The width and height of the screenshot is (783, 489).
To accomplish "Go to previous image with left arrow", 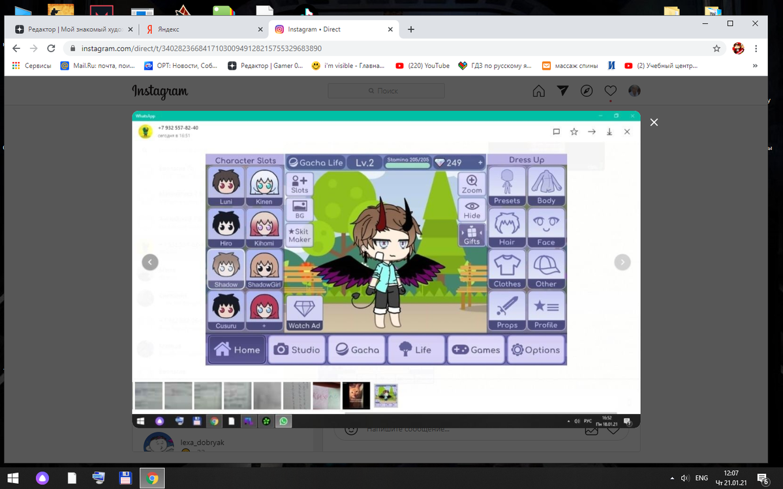I will click(x=150, y=262).
